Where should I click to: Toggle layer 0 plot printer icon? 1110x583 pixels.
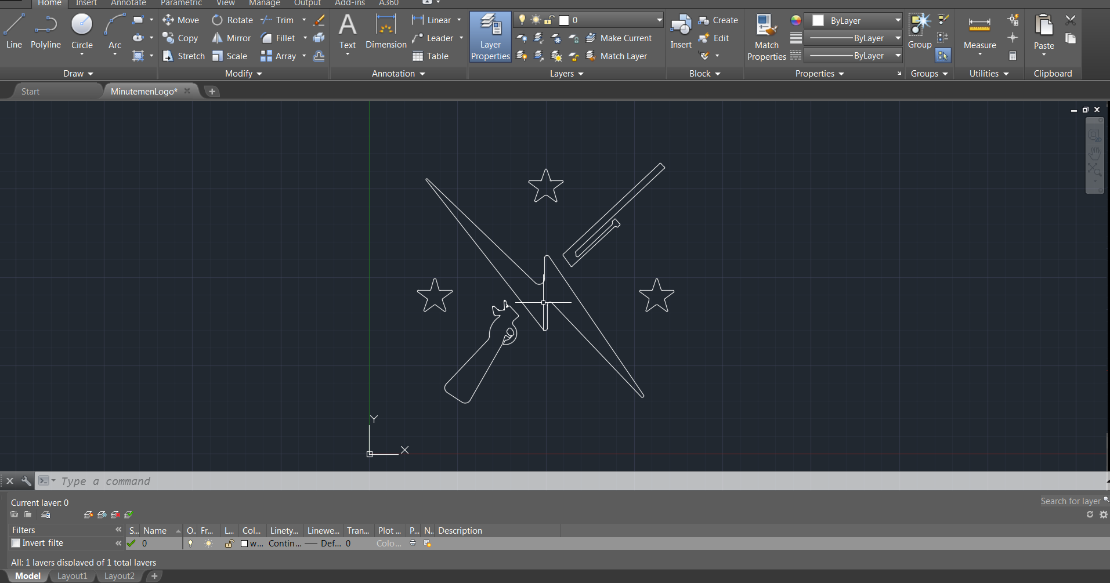(x=413, y=544)
